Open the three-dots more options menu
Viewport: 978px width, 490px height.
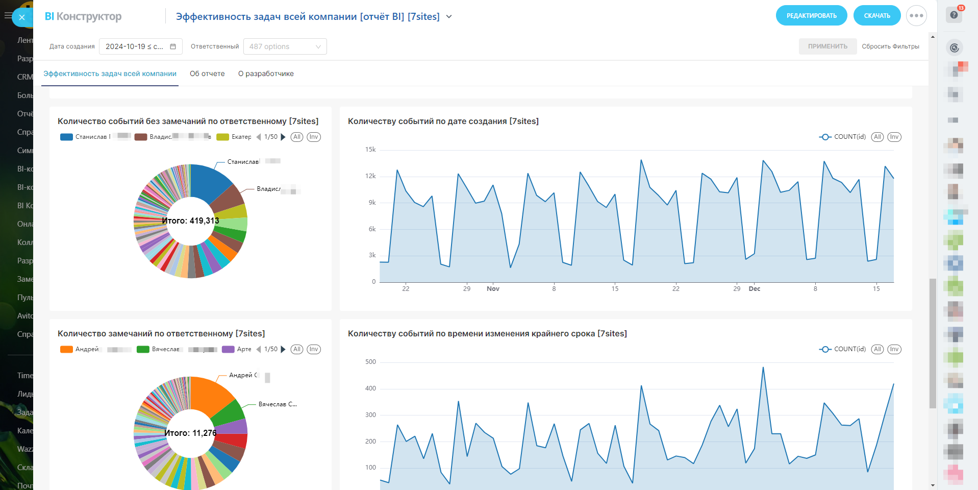coord(916,16)
